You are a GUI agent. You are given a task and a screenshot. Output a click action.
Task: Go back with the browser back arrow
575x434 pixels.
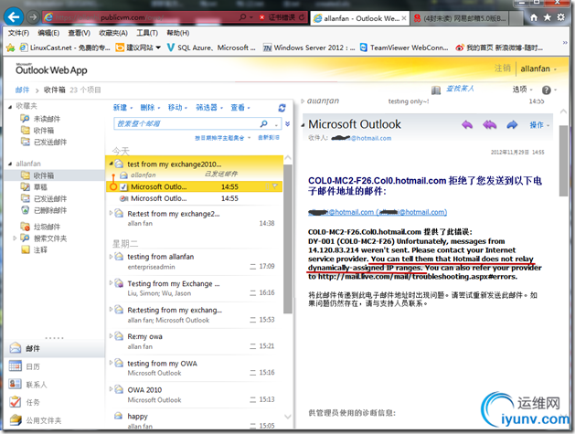14,16
